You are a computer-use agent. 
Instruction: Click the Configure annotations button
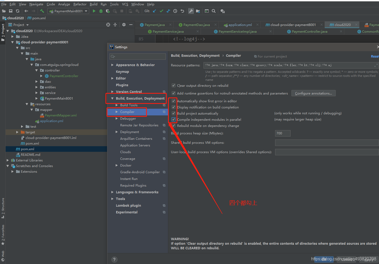(313, 93)
